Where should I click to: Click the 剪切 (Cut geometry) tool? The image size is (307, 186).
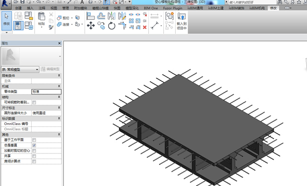tap(63, 18)
